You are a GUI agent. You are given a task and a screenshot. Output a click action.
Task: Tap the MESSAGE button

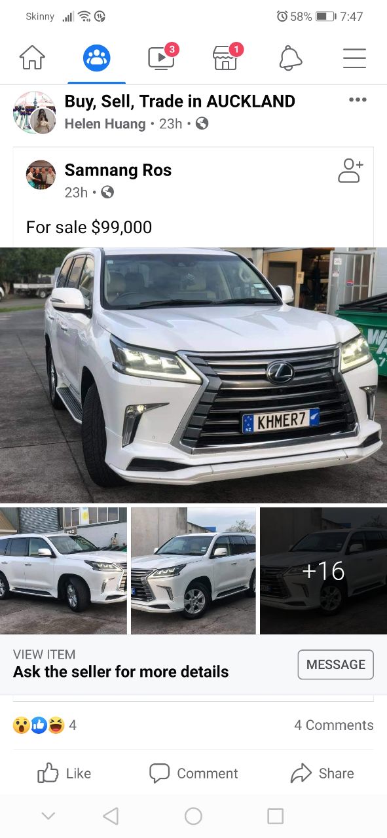click(x=336, y=665)
